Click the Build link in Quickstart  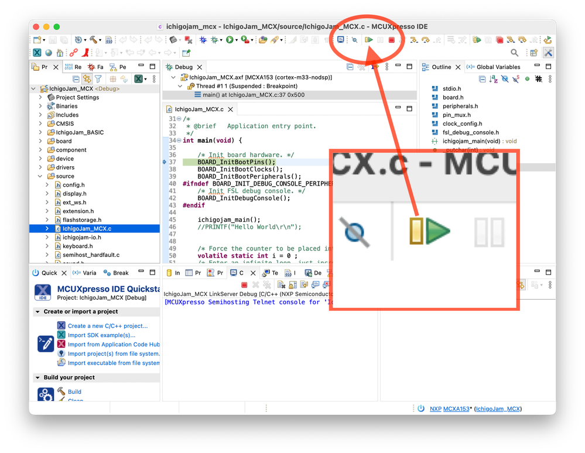pos(74,392)
